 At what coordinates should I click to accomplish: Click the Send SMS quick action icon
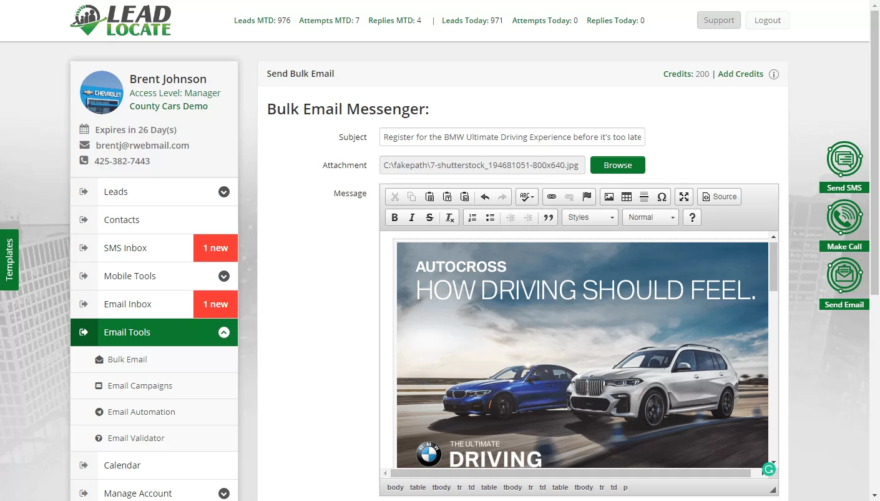[844, 159]
